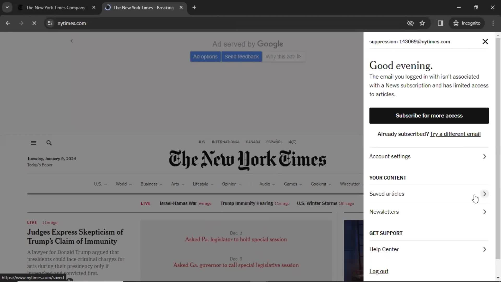This screenshot has height=282, width=501.
Task: Select the INTERNATIONAL edition tab
Action: (x=226, y=142)
